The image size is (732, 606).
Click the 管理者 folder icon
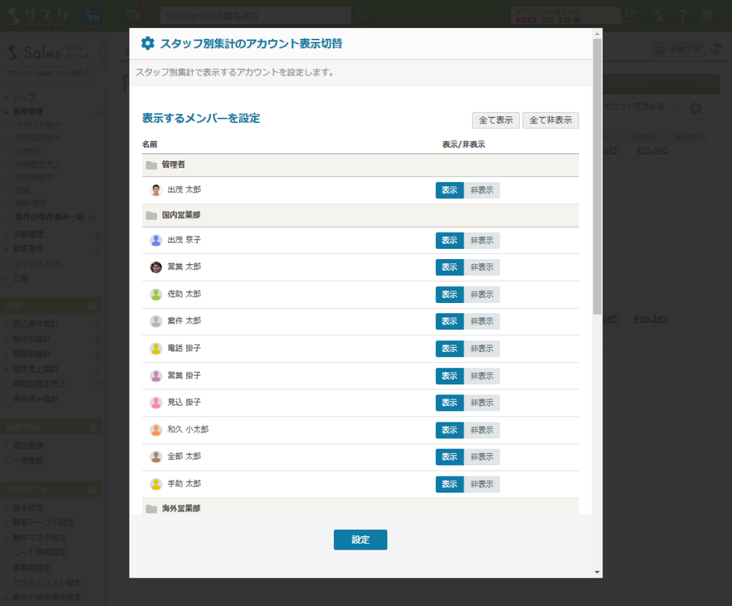pos(152,165)
